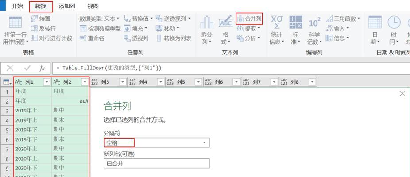Select null cell in row 2
Screen dimensions: 410x177
70,101
